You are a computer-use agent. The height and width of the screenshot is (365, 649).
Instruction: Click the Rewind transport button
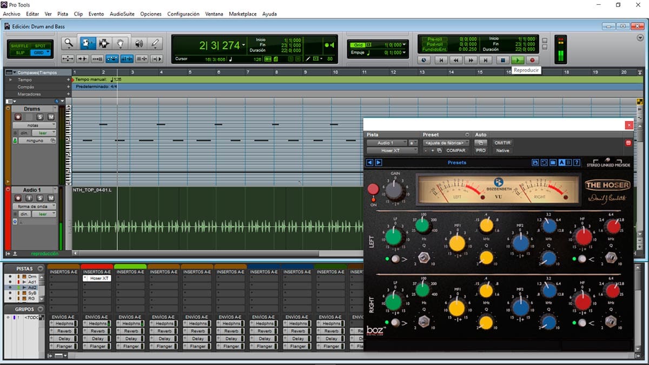456,61
